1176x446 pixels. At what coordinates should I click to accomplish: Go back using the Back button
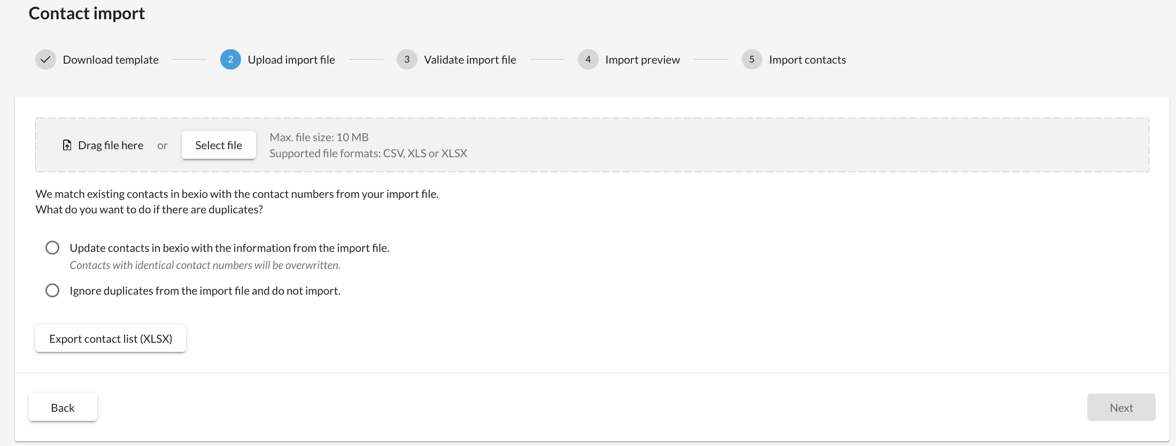pyautogui.click(x=63, y=407)
